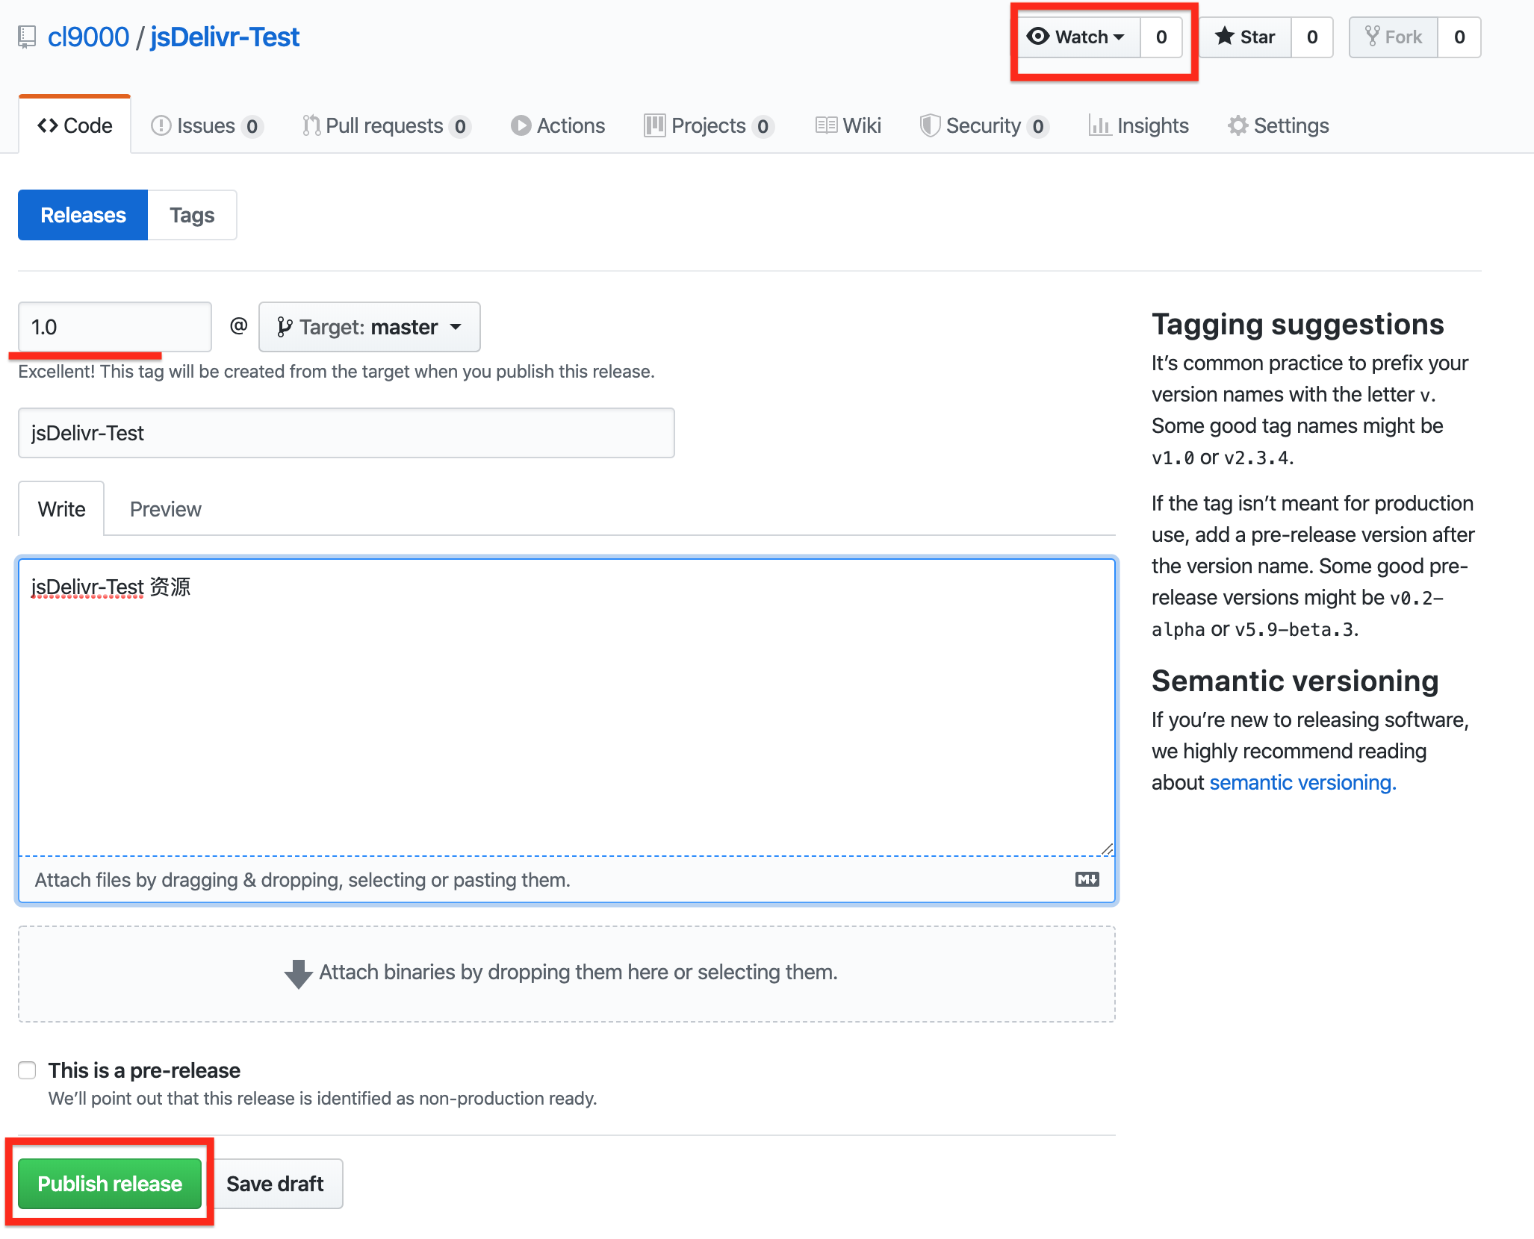Click the Issues exclamation icon
This screenshot has height=1239, width=1534.
(161, 125)
